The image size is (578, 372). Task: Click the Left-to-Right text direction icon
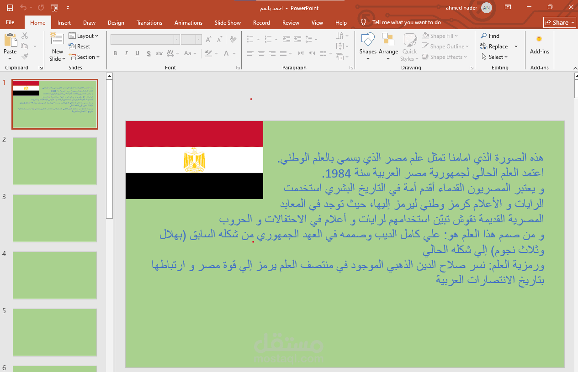302,53
